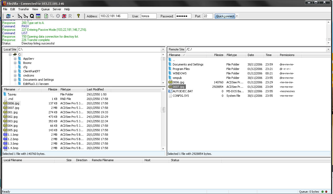Click the Quickconnect button
333x194 pixels.
[x=225, y=16]
